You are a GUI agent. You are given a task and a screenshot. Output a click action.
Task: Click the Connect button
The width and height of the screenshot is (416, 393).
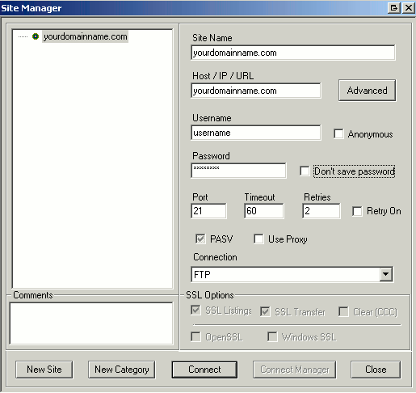click(204, 370)
